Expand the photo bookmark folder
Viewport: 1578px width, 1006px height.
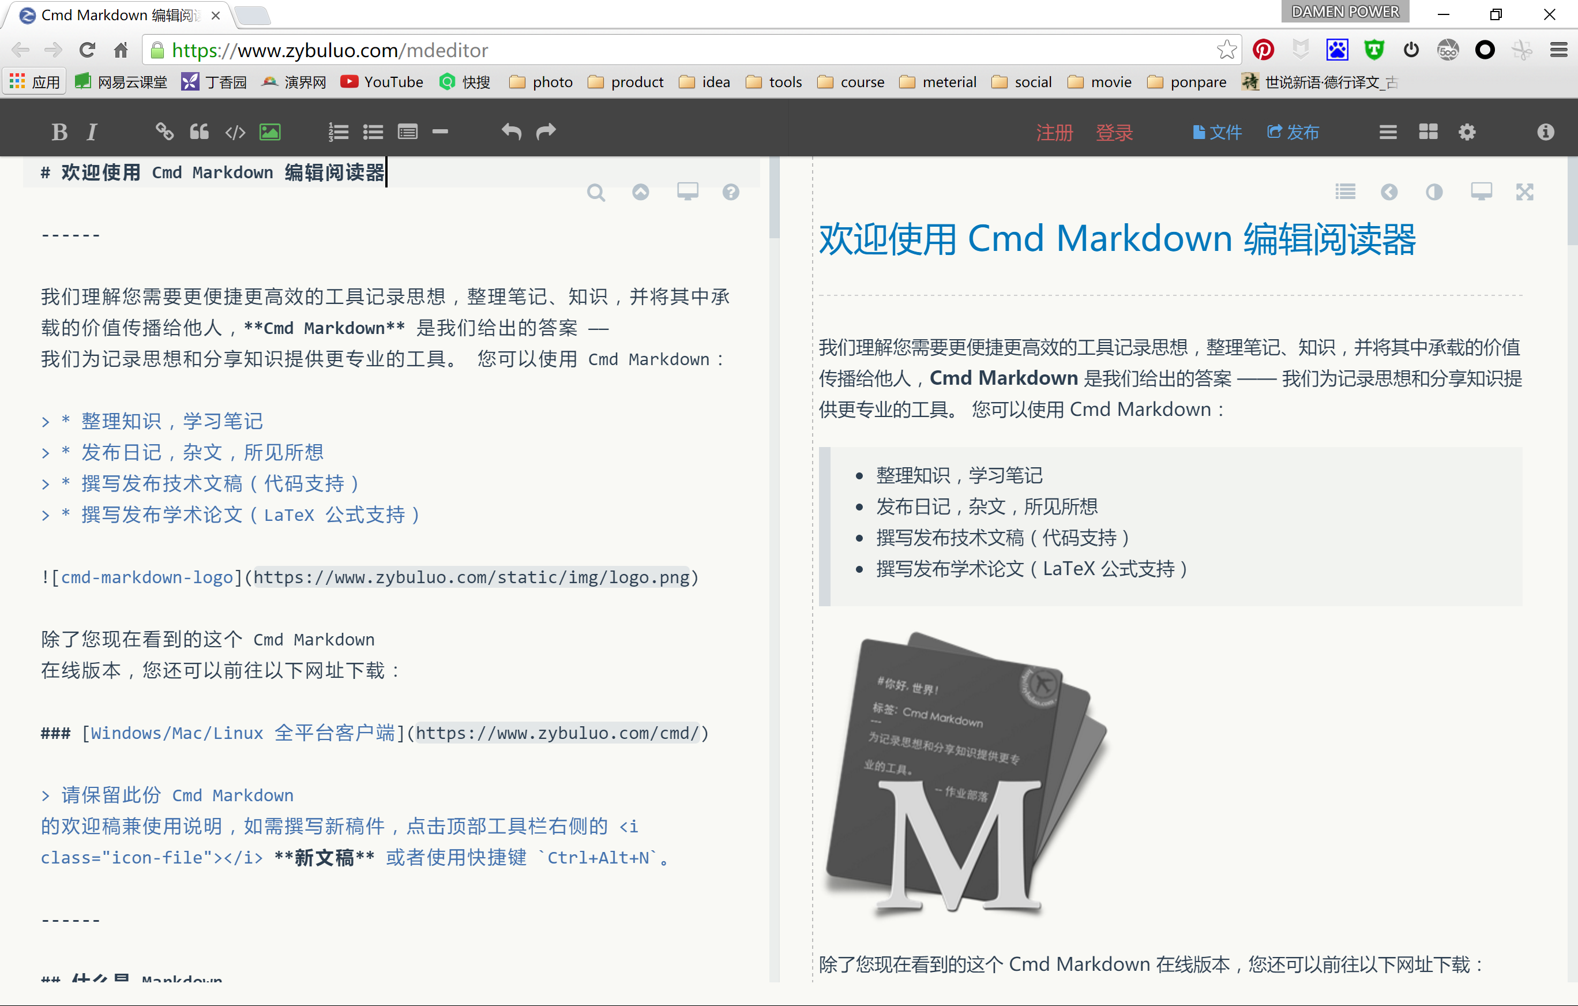[542, 82]
